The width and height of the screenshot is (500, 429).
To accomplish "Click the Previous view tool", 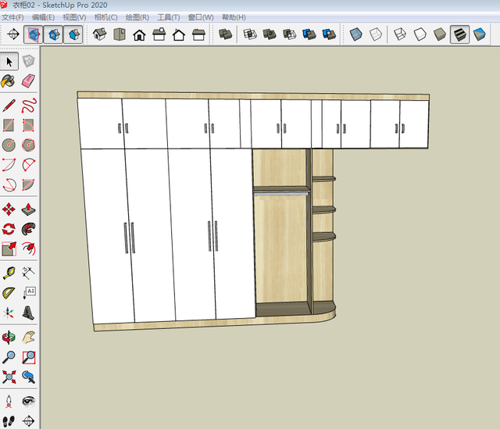I will [x=28, y=377].
